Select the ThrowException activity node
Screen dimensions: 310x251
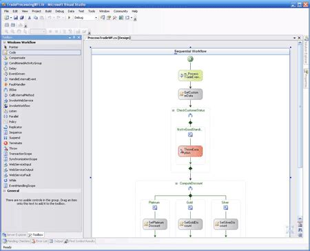click(x=190, y=151)
